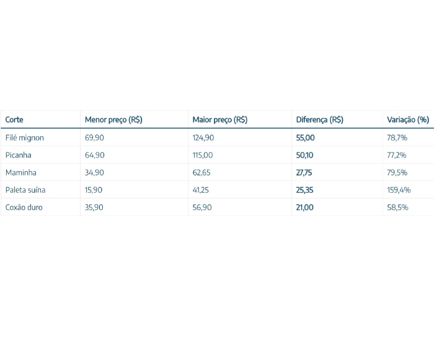The height and width of the screenshot is (341, 434).
Task: Click the bold 27,75 difference value
Action: [x=304, y=172]
